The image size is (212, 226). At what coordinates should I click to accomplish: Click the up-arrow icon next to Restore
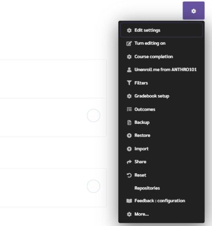[129, 136]
